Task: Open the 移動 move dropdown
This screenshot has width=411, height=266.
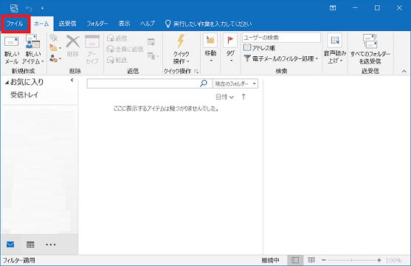Action: click(x=210, y=49)
